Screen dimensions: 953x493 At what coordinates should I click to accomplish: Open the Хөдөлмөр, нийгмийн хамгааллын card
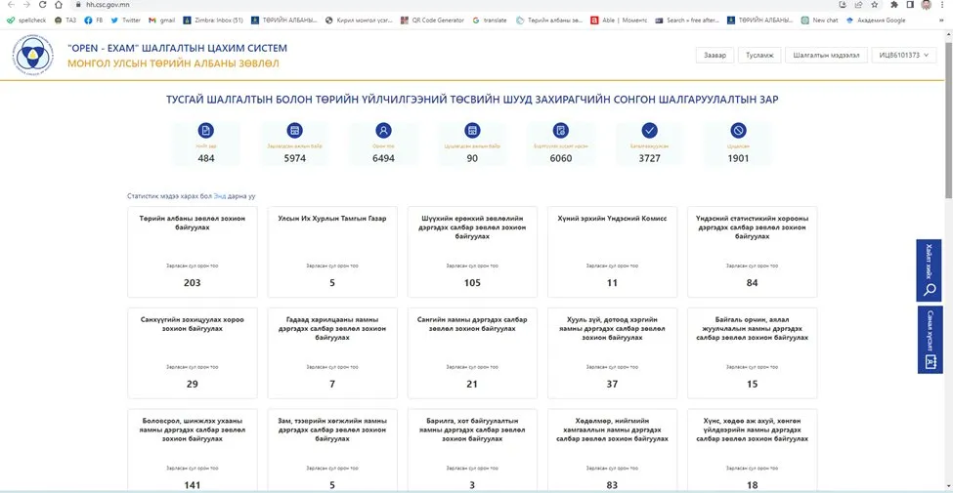(x=612, y=451)
